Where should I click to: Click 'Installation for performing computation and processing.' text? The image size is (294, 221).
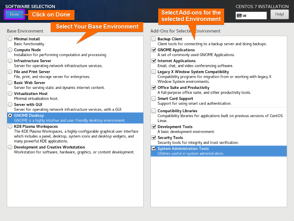coord(60,55)
